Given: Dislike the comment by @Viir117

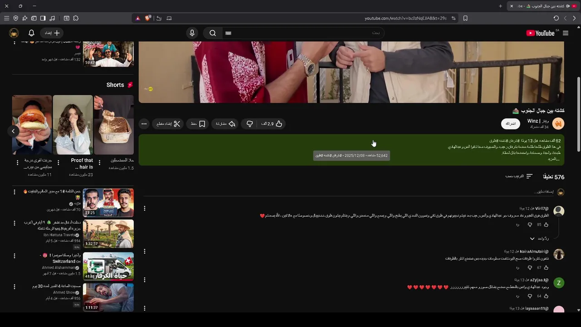Looking at the screenshot, I should (x=529, y=225).
